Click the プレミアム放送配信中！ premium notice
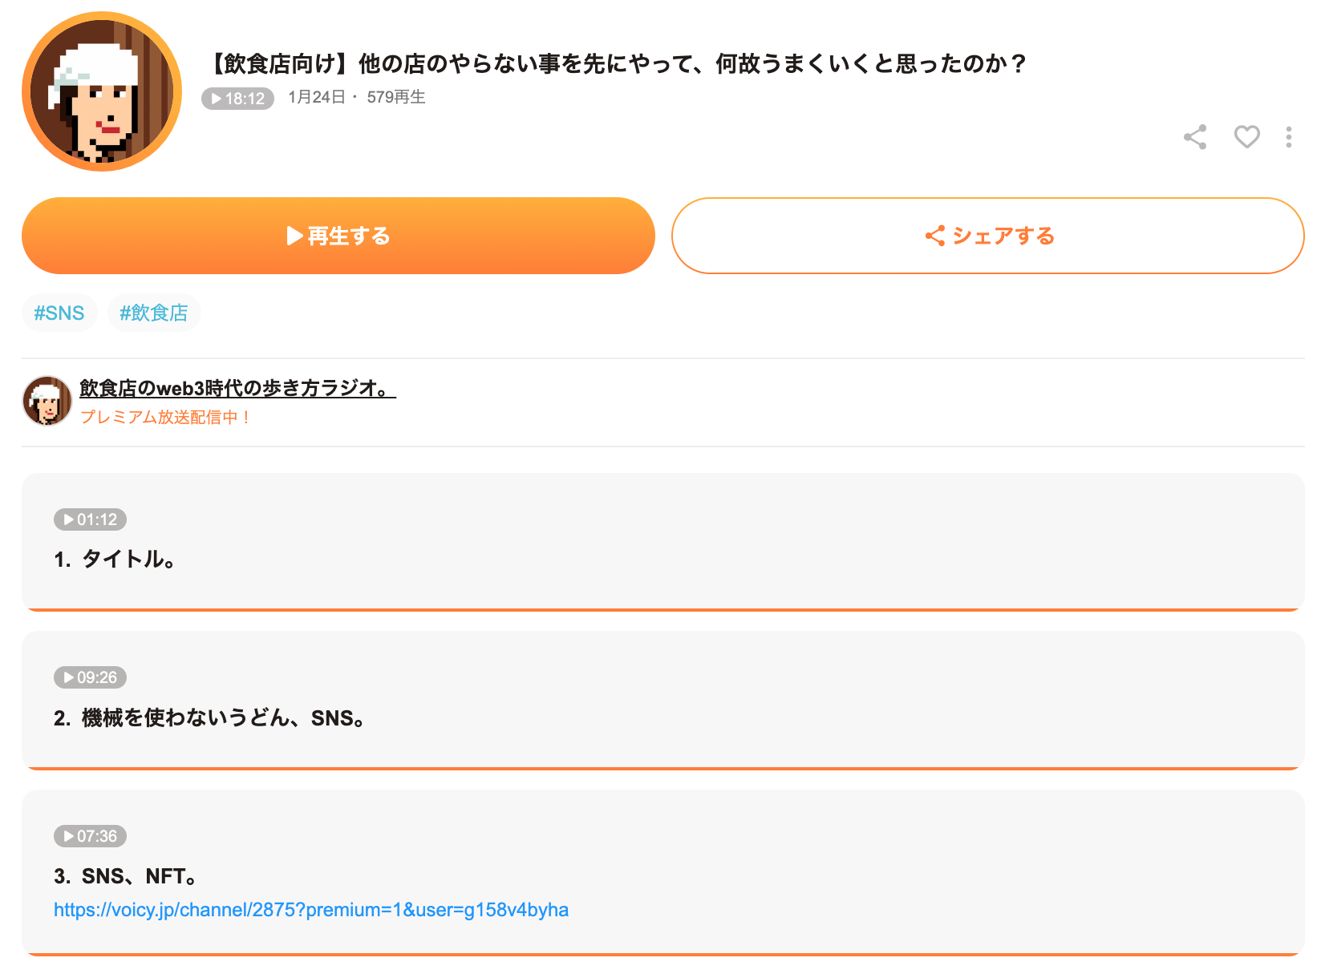The image size is (1325, 978). point(166,418)
